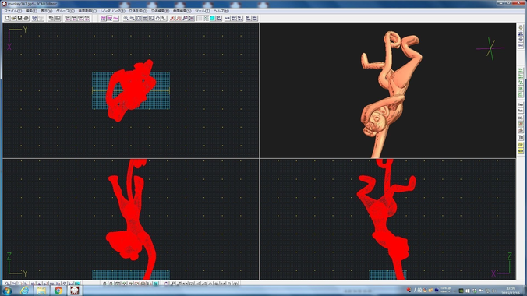Click the front view (YZ) viewport
This screenshot has width=527, height=296.
click(x=131, y=219)
